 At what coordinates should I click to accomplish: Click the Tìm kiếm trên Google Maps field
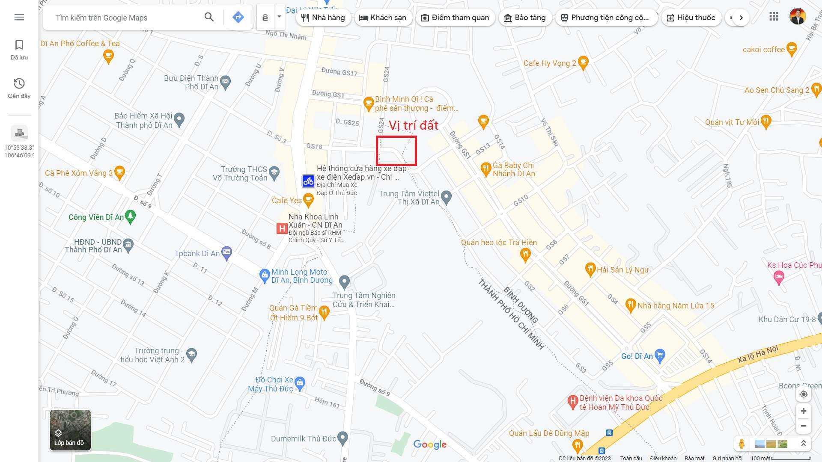(124, 18)
